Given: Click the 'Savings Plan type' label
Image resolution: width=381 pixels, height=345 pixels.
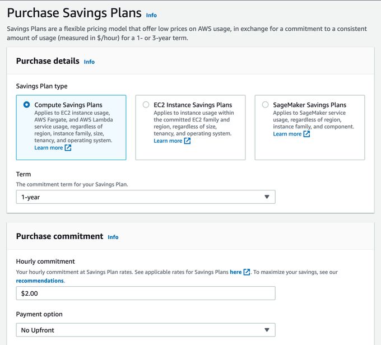Looking at the screenshot, I should (x=42, y=86).
